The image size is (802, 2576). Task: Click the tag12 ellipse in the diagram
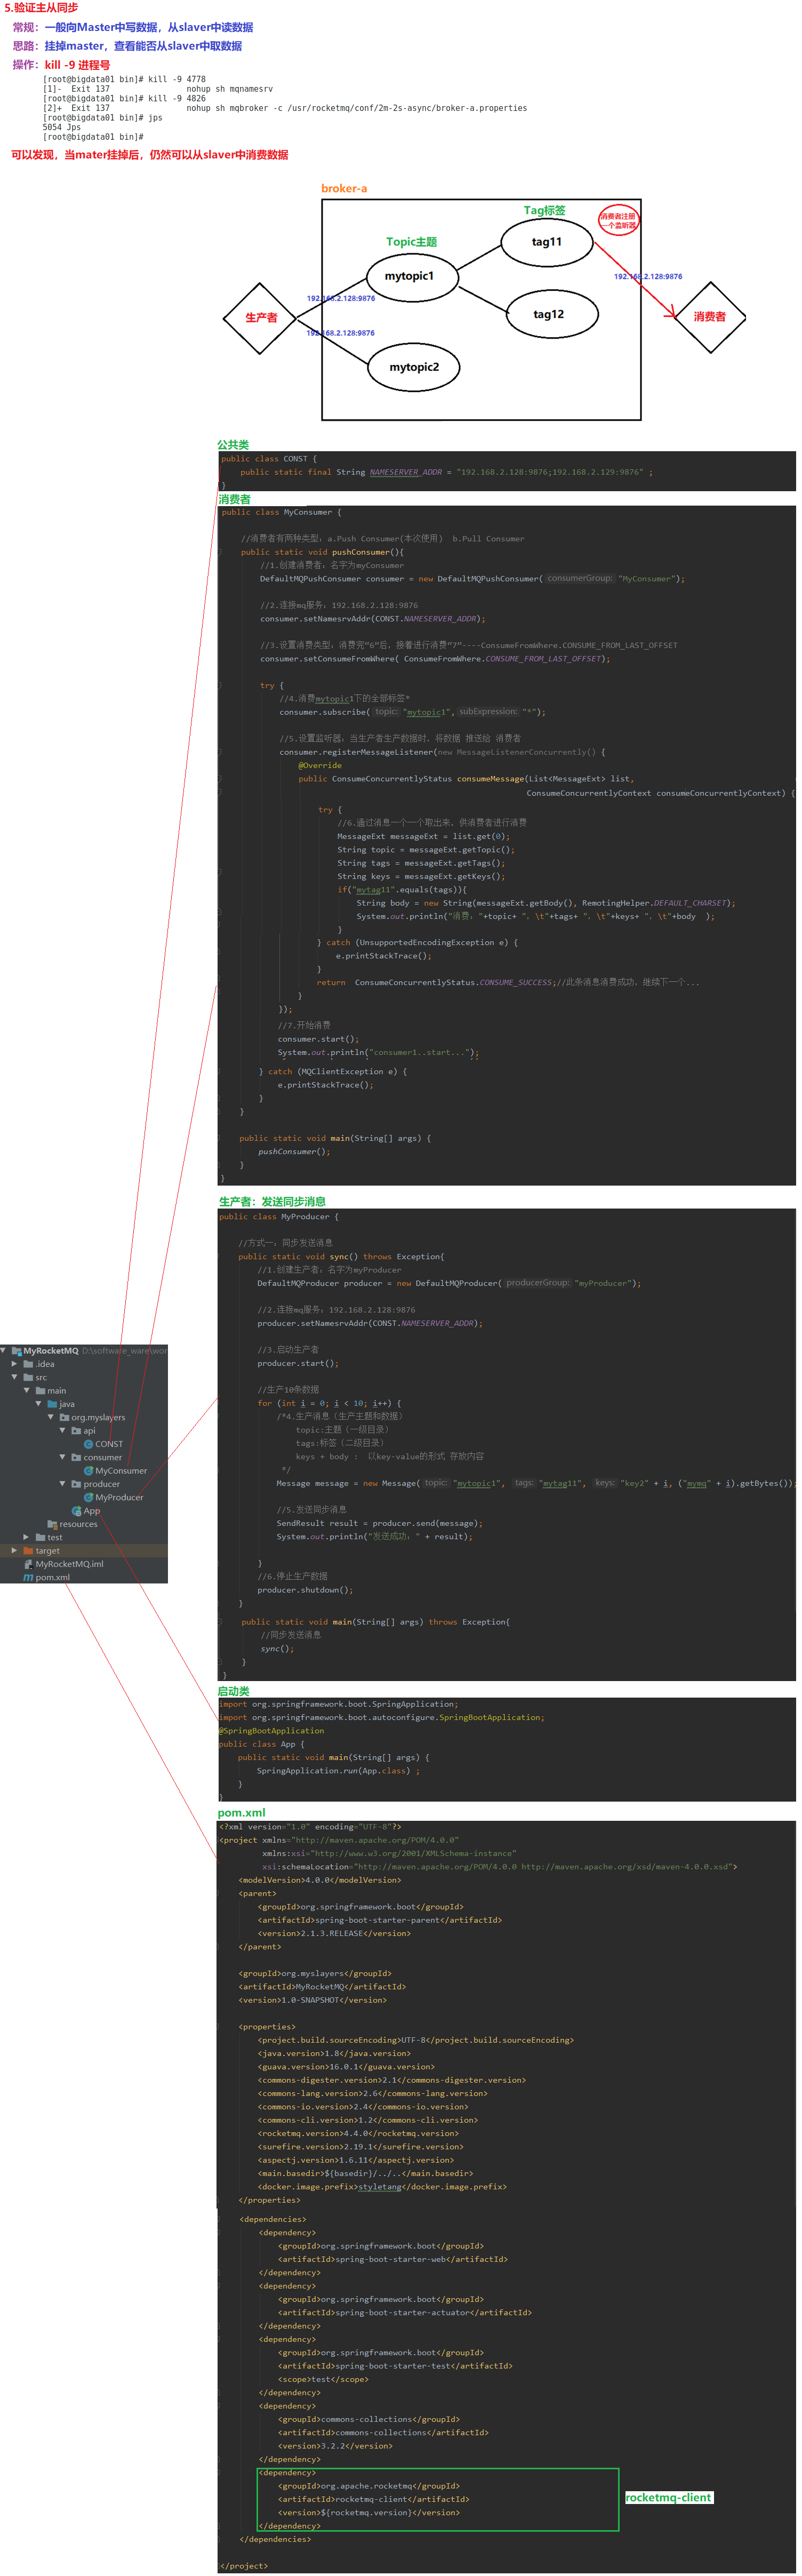(548, 314)
